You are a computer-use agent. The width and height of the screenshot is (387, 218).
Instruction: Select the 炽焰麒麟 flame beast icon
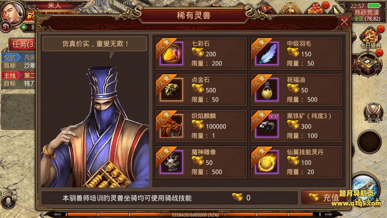[171, 126]
